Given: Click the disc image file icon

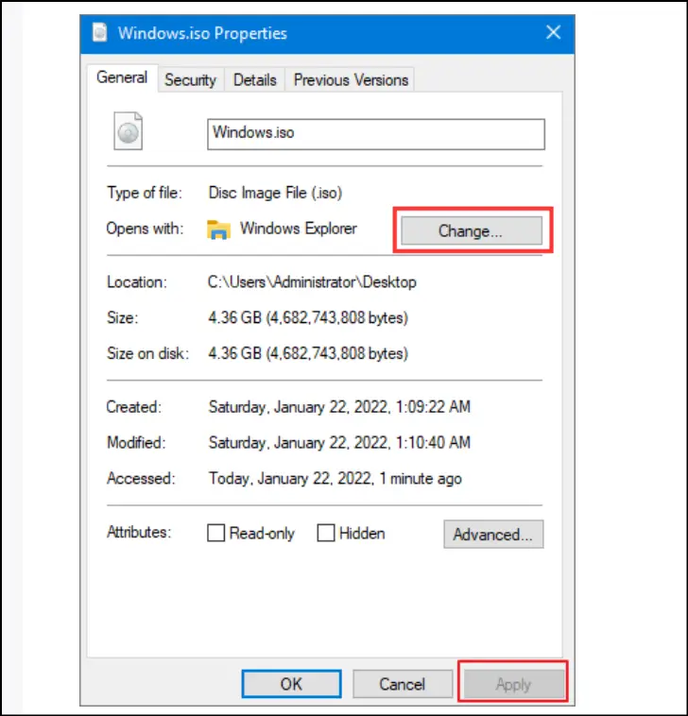Looking at the screenshot, I should click(128, 131).
